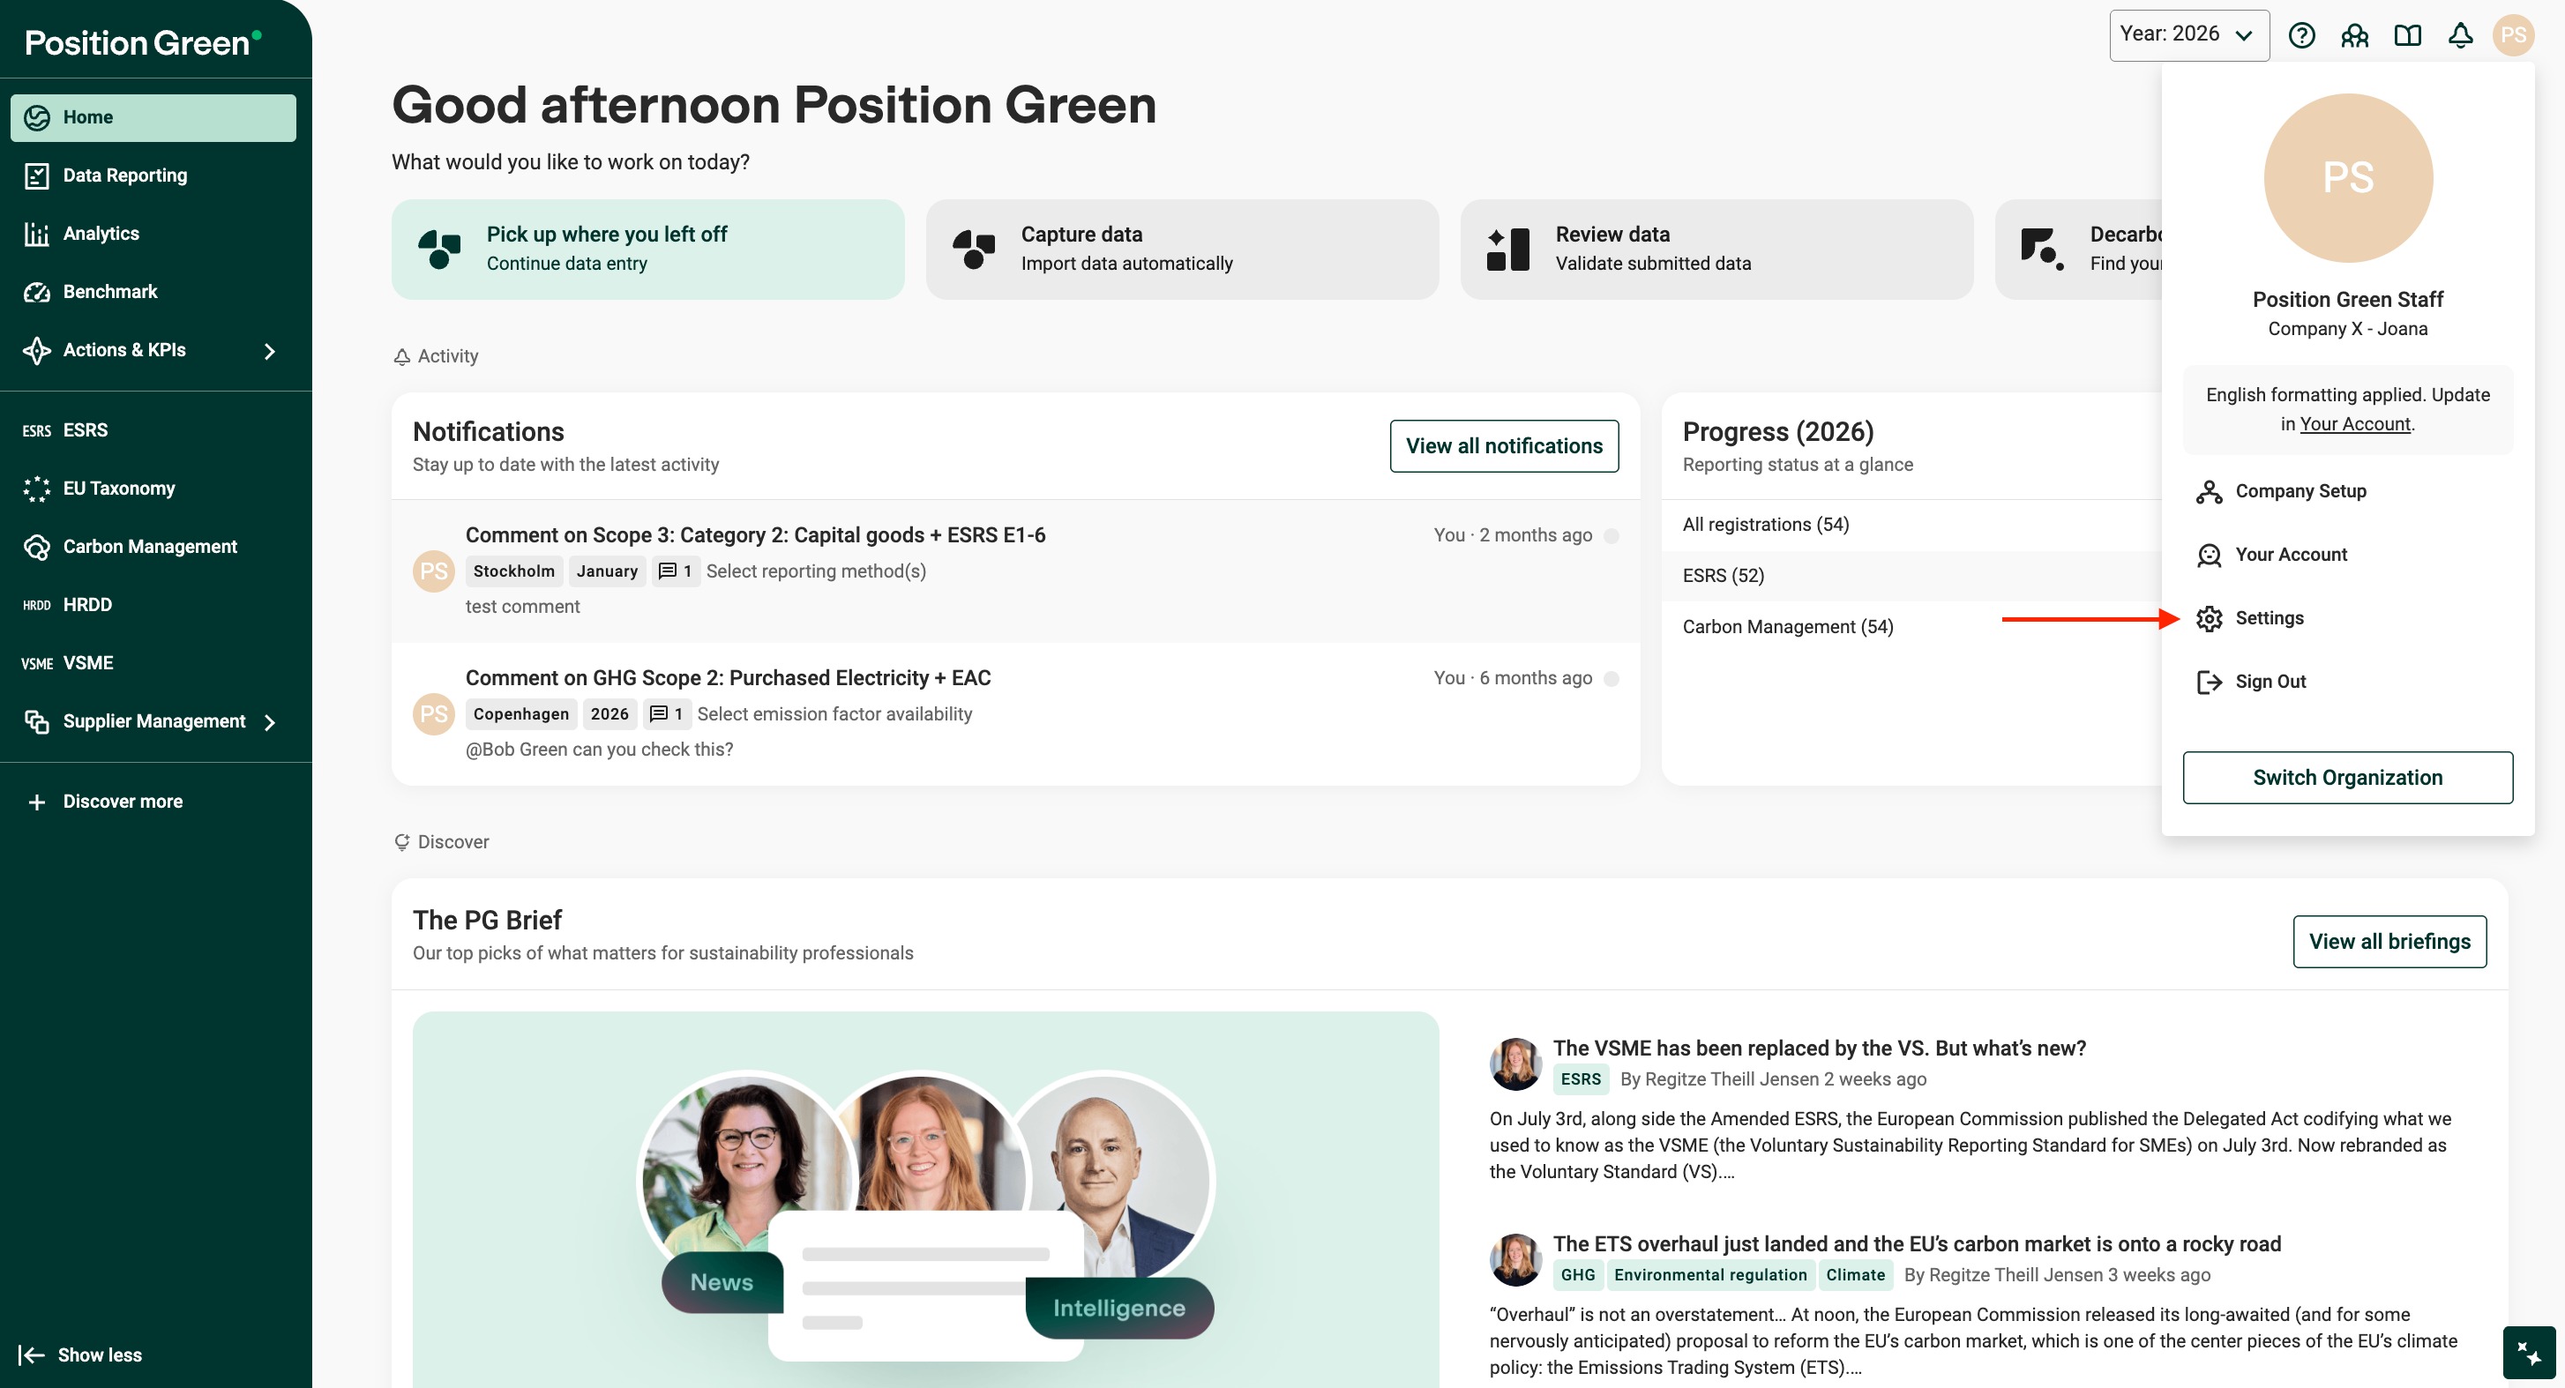Image resolution: width=2565 pixels, height=1388 pixels.
Task: Click View all notifications button
Action: pos(1504,446)
